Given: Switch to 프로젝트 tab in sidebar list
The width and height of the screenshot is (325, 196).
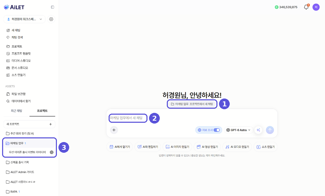Looking at the screenshot, I should click(42, 111).
